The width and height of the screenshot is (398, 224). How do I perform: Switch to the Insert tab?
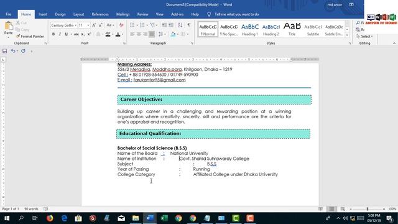point(43,14)
